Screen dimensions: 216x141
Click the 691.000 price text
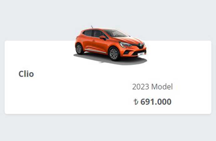(x=156, y=102)
